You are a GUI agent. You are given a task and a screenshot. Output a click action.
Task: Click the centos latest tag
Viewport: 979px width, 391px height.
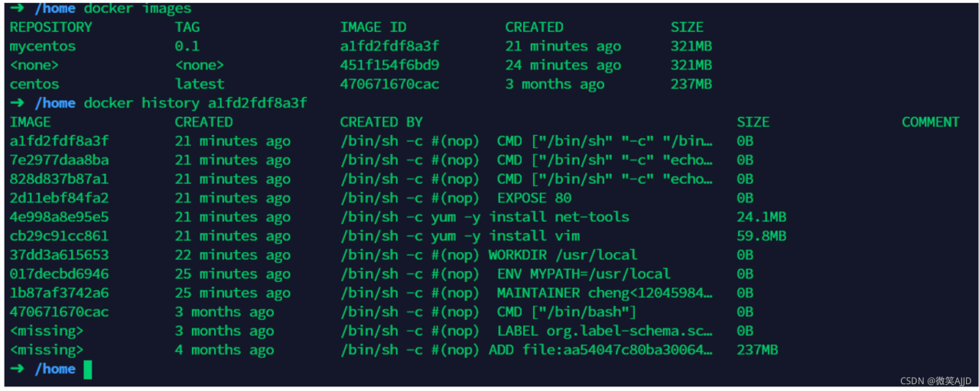pos(200,84)
